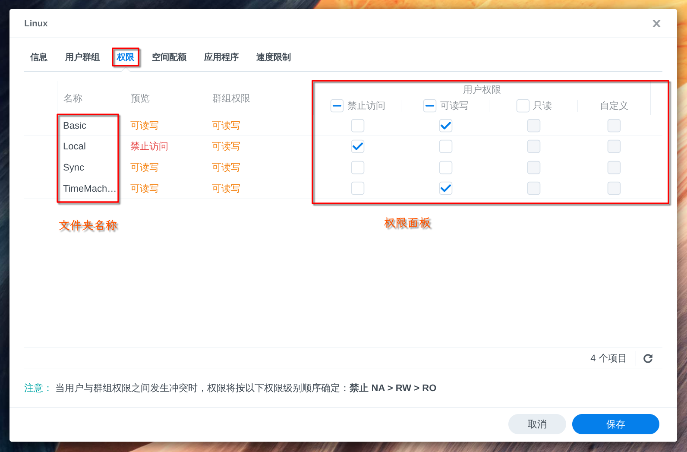The image size is (687, 452).
Task: Check the 只读 header checkbox
Action: click(x=523, y=106)
